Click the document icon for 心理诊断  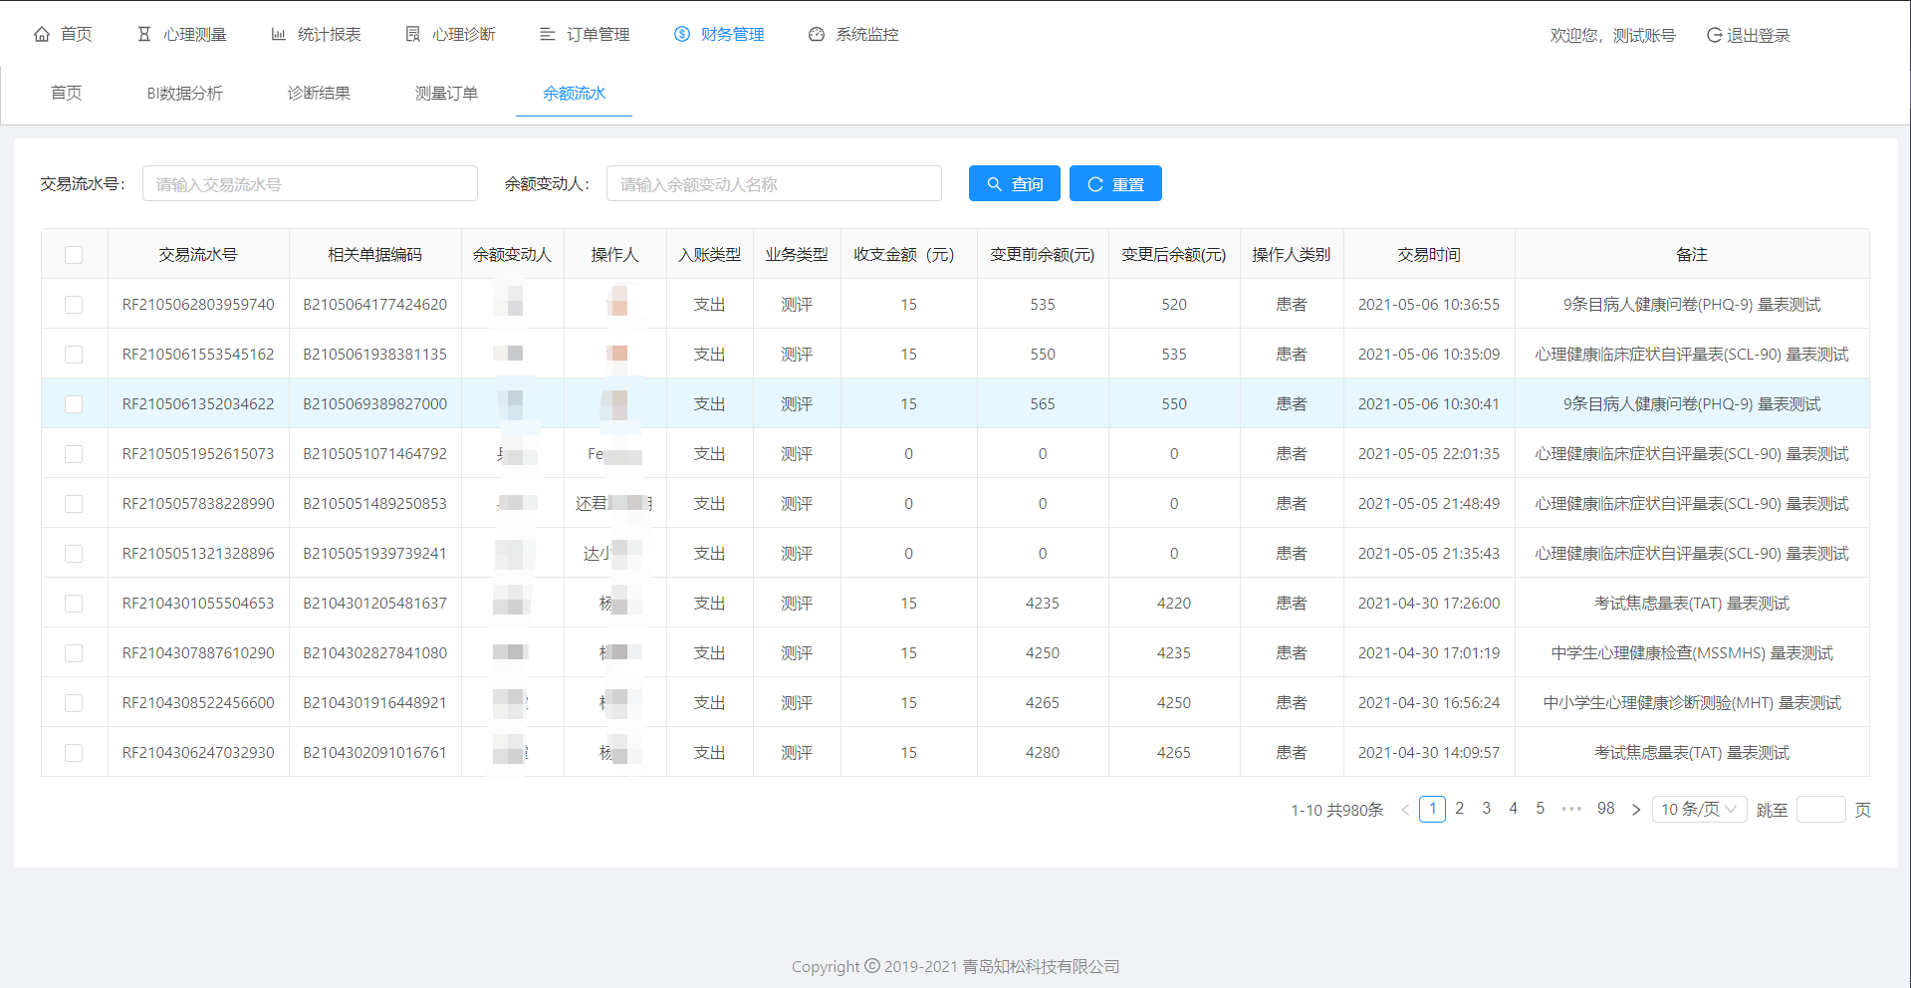click(x=413, y=35)
